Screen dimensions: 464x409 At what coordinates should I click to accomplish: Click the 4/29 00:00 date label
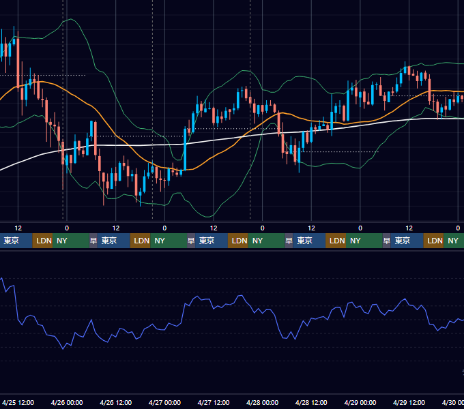pyautogui.click(x=360, y=402)
